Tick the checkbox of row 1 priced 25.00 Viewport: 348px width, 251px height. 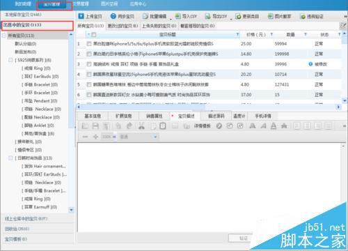coord(89,44)
